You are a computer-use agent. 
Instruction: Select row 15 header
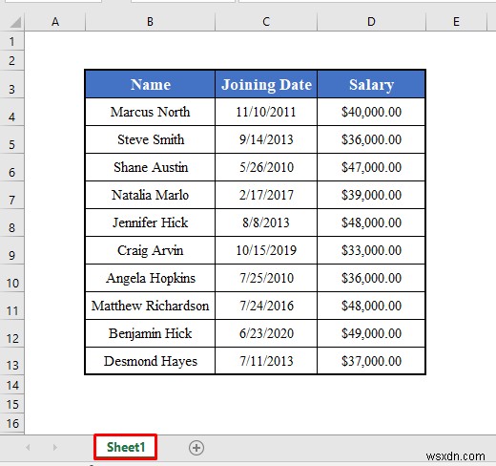pos(12,404)
